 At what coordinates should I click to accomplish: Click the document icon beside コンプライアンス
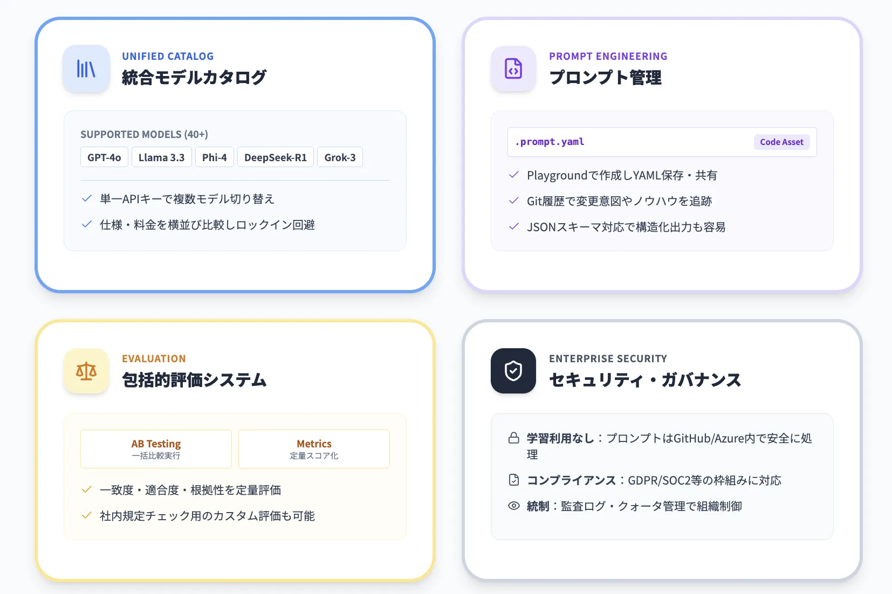click(513, 480)
